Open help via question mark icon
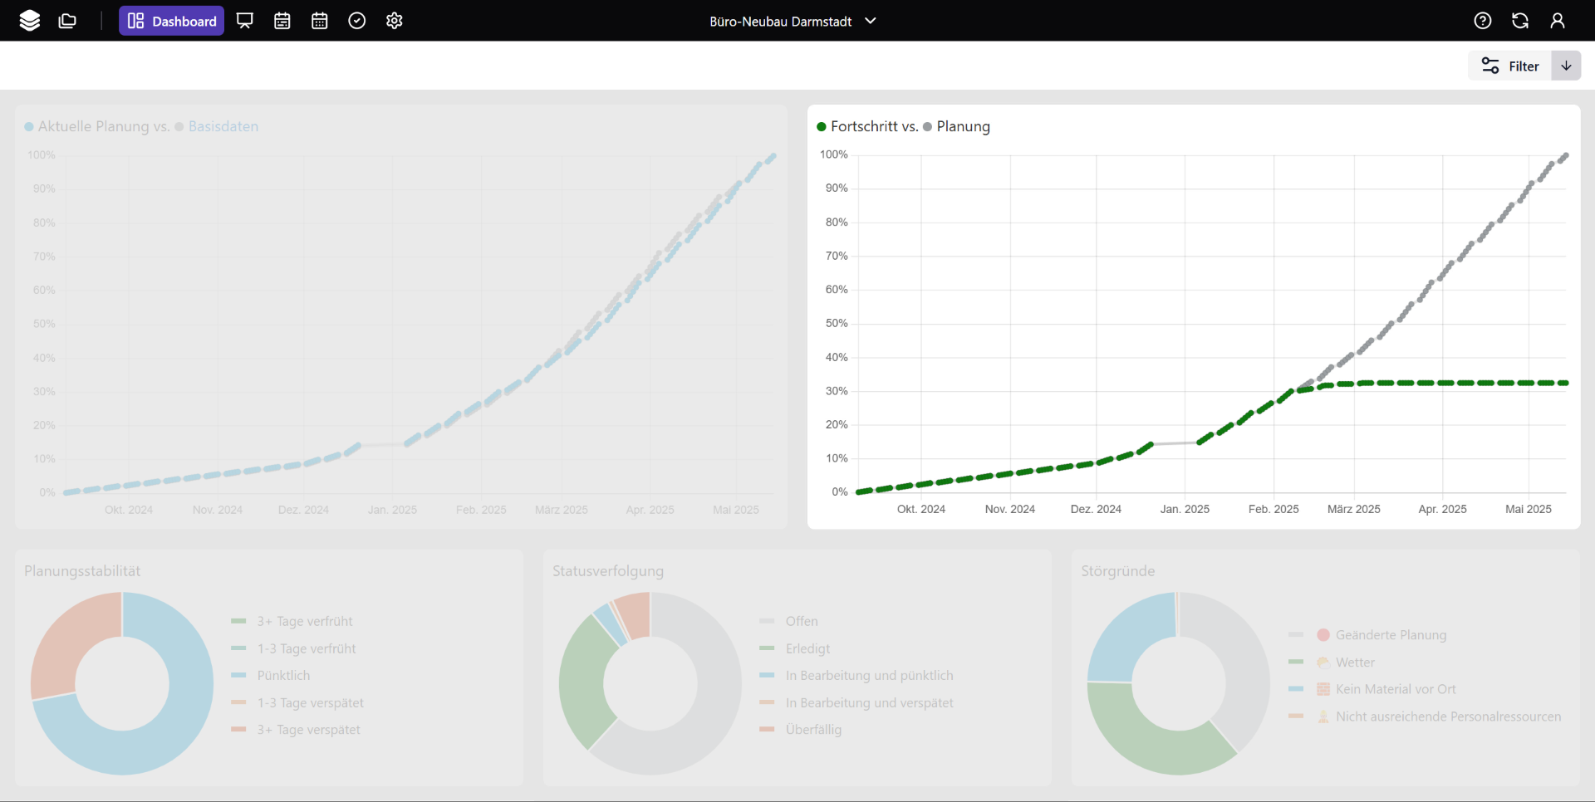This screenshot has width=1595, height=802. tap(1483, 21)
